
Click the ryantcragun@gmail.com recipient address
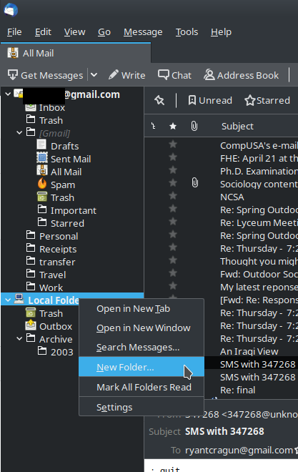pyautogui.click(x=239, y=450)
